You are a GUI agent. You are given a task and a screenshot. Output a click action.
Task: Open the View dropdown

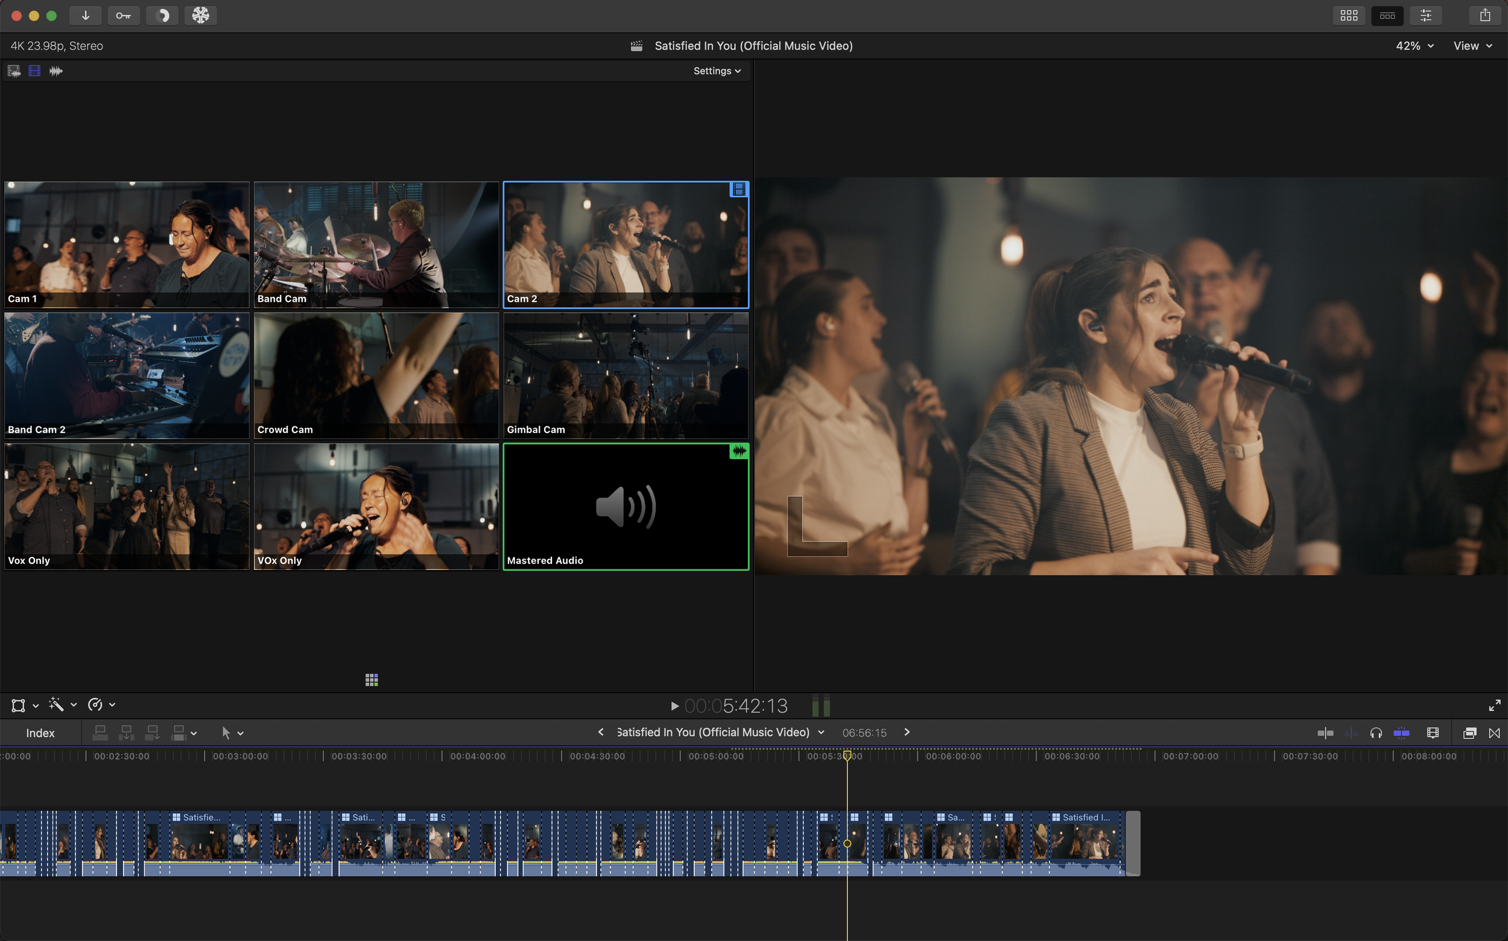coord(1472,45)
